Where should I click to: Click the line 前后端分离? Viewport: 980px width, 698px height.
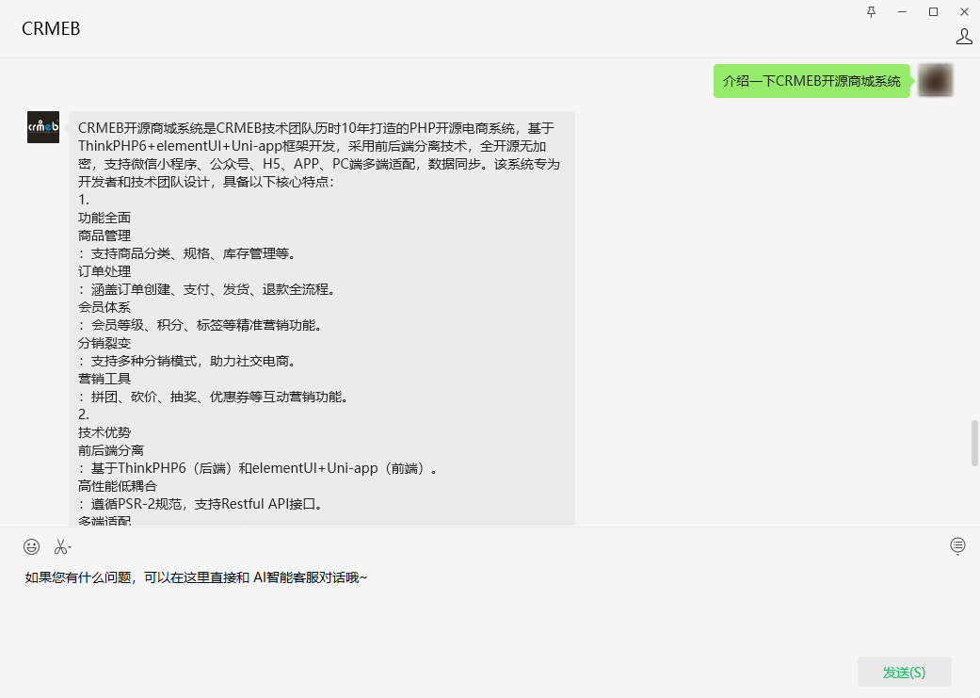(111, 450)
